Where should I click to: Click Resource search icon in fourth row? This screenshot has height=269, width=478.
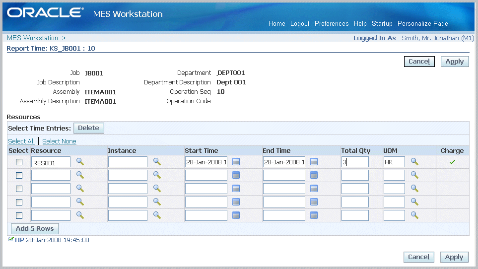pyautogui.click(x=80, y=202)
